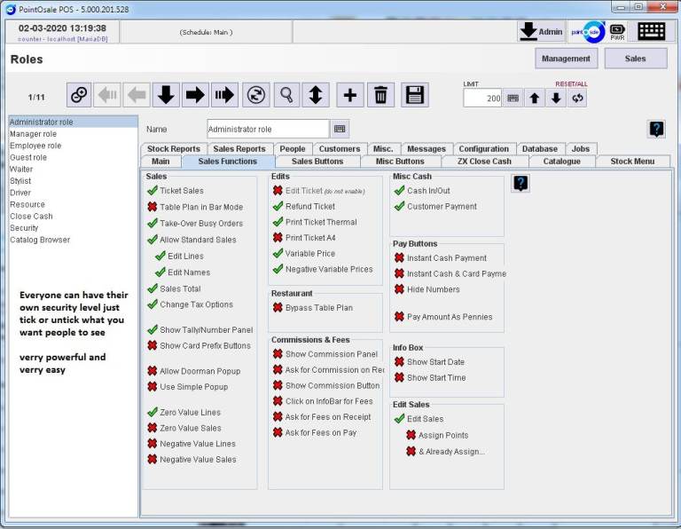681x529 pixels.
Task: Click the trash delete icon
Action: (381, 95)
